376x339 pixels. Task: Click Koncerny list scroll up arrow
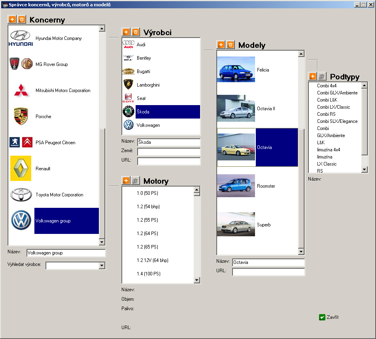coord(102,28)
